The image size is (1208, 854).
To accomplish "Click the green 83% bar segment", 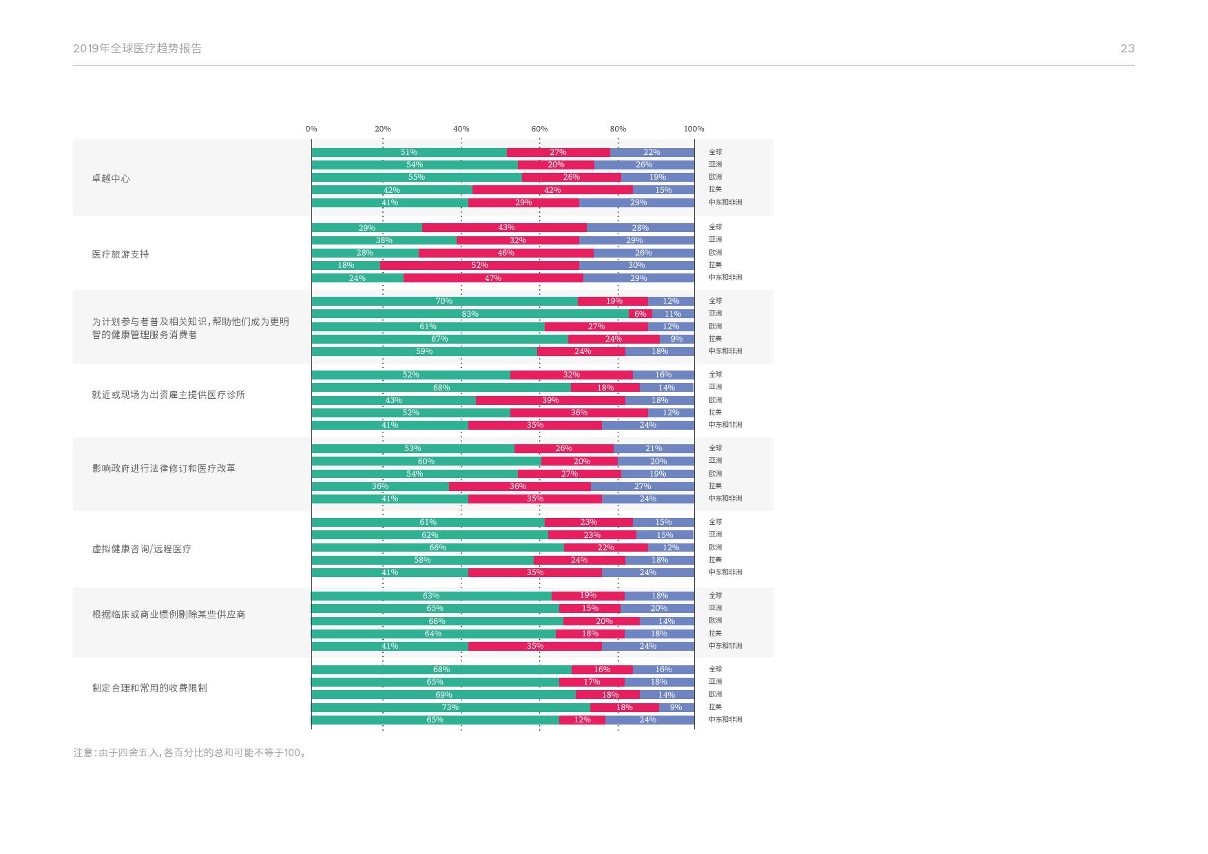I will [470, 314].
